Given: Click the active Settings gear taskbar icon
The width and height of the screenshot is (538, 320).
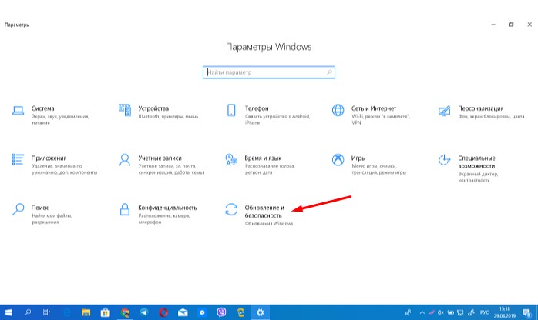Looking at the screenshot, I should tap(260, 312).
